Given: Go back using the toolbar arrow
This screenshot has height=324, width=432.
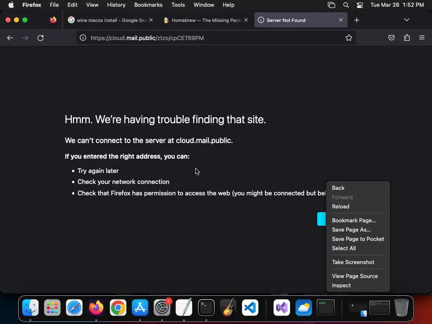Looking at the screenshot, I should (x=10, y=38).
